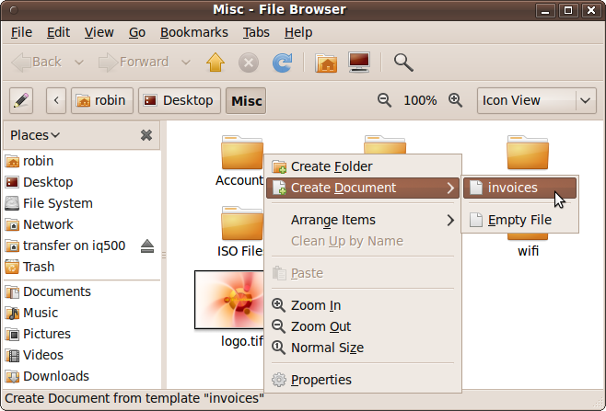Expand the Places sidebar selector

coord(35,135)
